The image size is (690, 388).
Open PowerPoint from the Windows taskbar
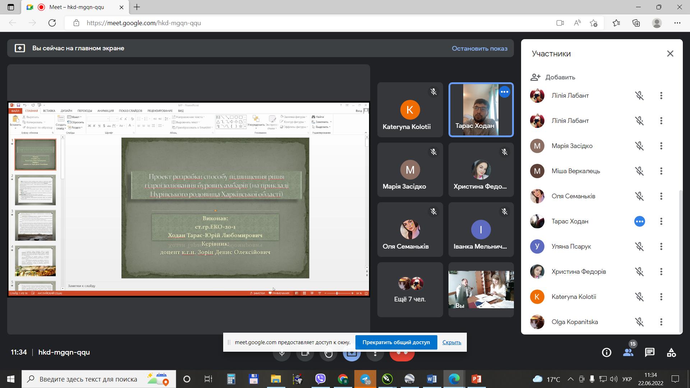pyautogui.click(x=476, y=379)
